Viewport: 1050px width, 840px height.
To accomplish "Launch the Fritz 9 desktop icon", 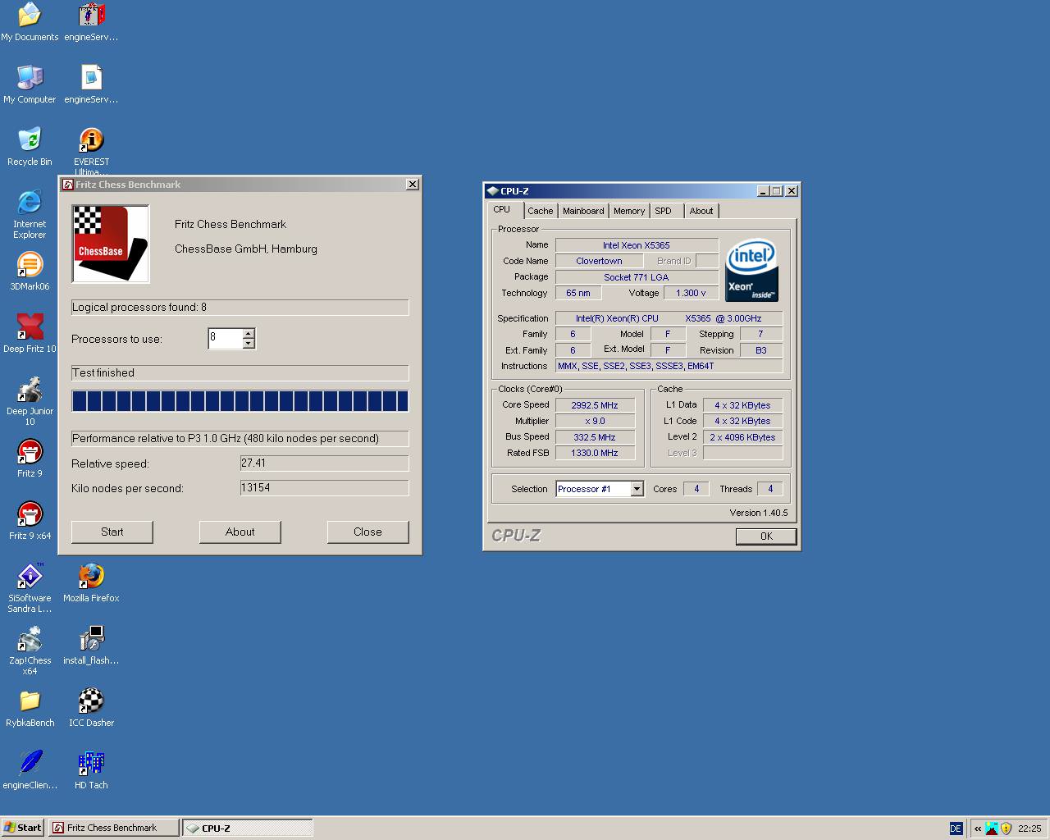I will [30, 459].
